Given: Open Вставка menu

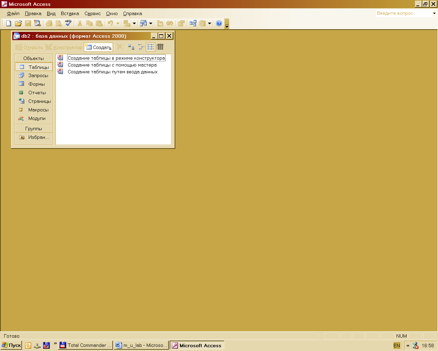Looking at the screenshot, I should click(x=70, y=13).
